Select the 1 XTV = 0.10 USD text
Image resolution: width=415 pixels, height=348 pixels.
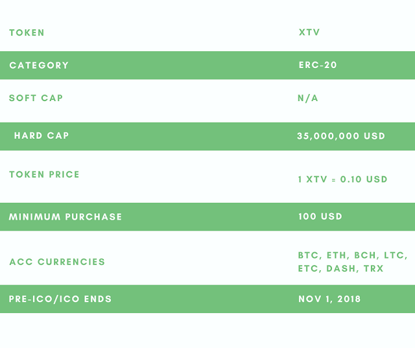(343, 180)
